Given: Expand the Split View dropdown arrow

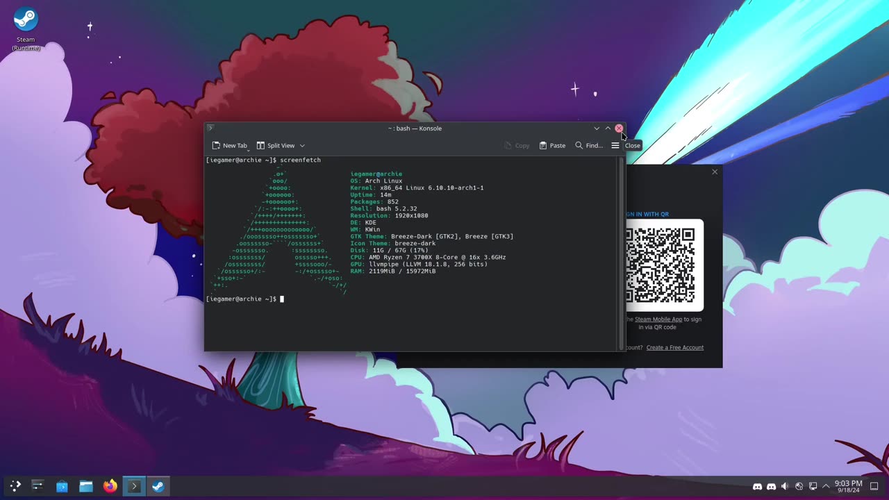Looking at the screenshot, I should (x=302, y=146).
